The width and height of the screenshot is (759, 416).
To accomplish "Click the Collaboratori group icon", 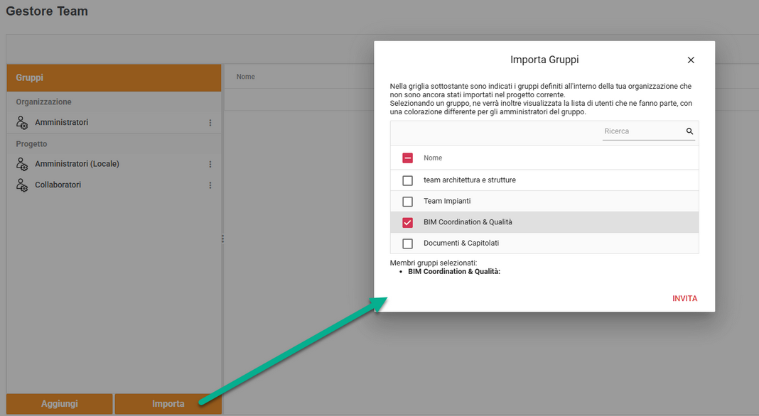I will (22, 185).
